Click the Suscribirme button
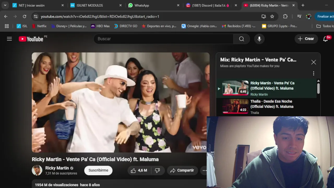This screenshot has height=188, width=334. coord(98,171)
